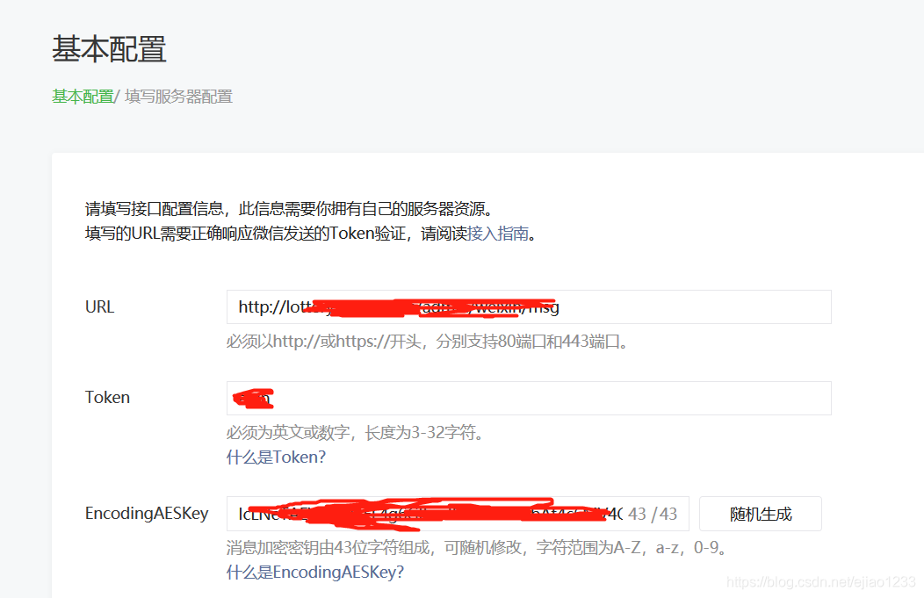
Task: Open the 接入指南 guide link
Action: click(x=498, y=234)
